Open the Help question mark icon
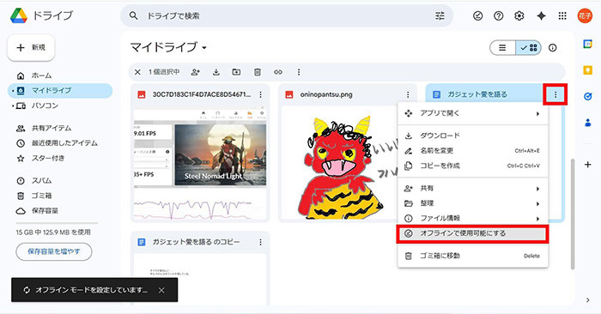This screenshot has width=601, height=314. (x=498, y=15)
